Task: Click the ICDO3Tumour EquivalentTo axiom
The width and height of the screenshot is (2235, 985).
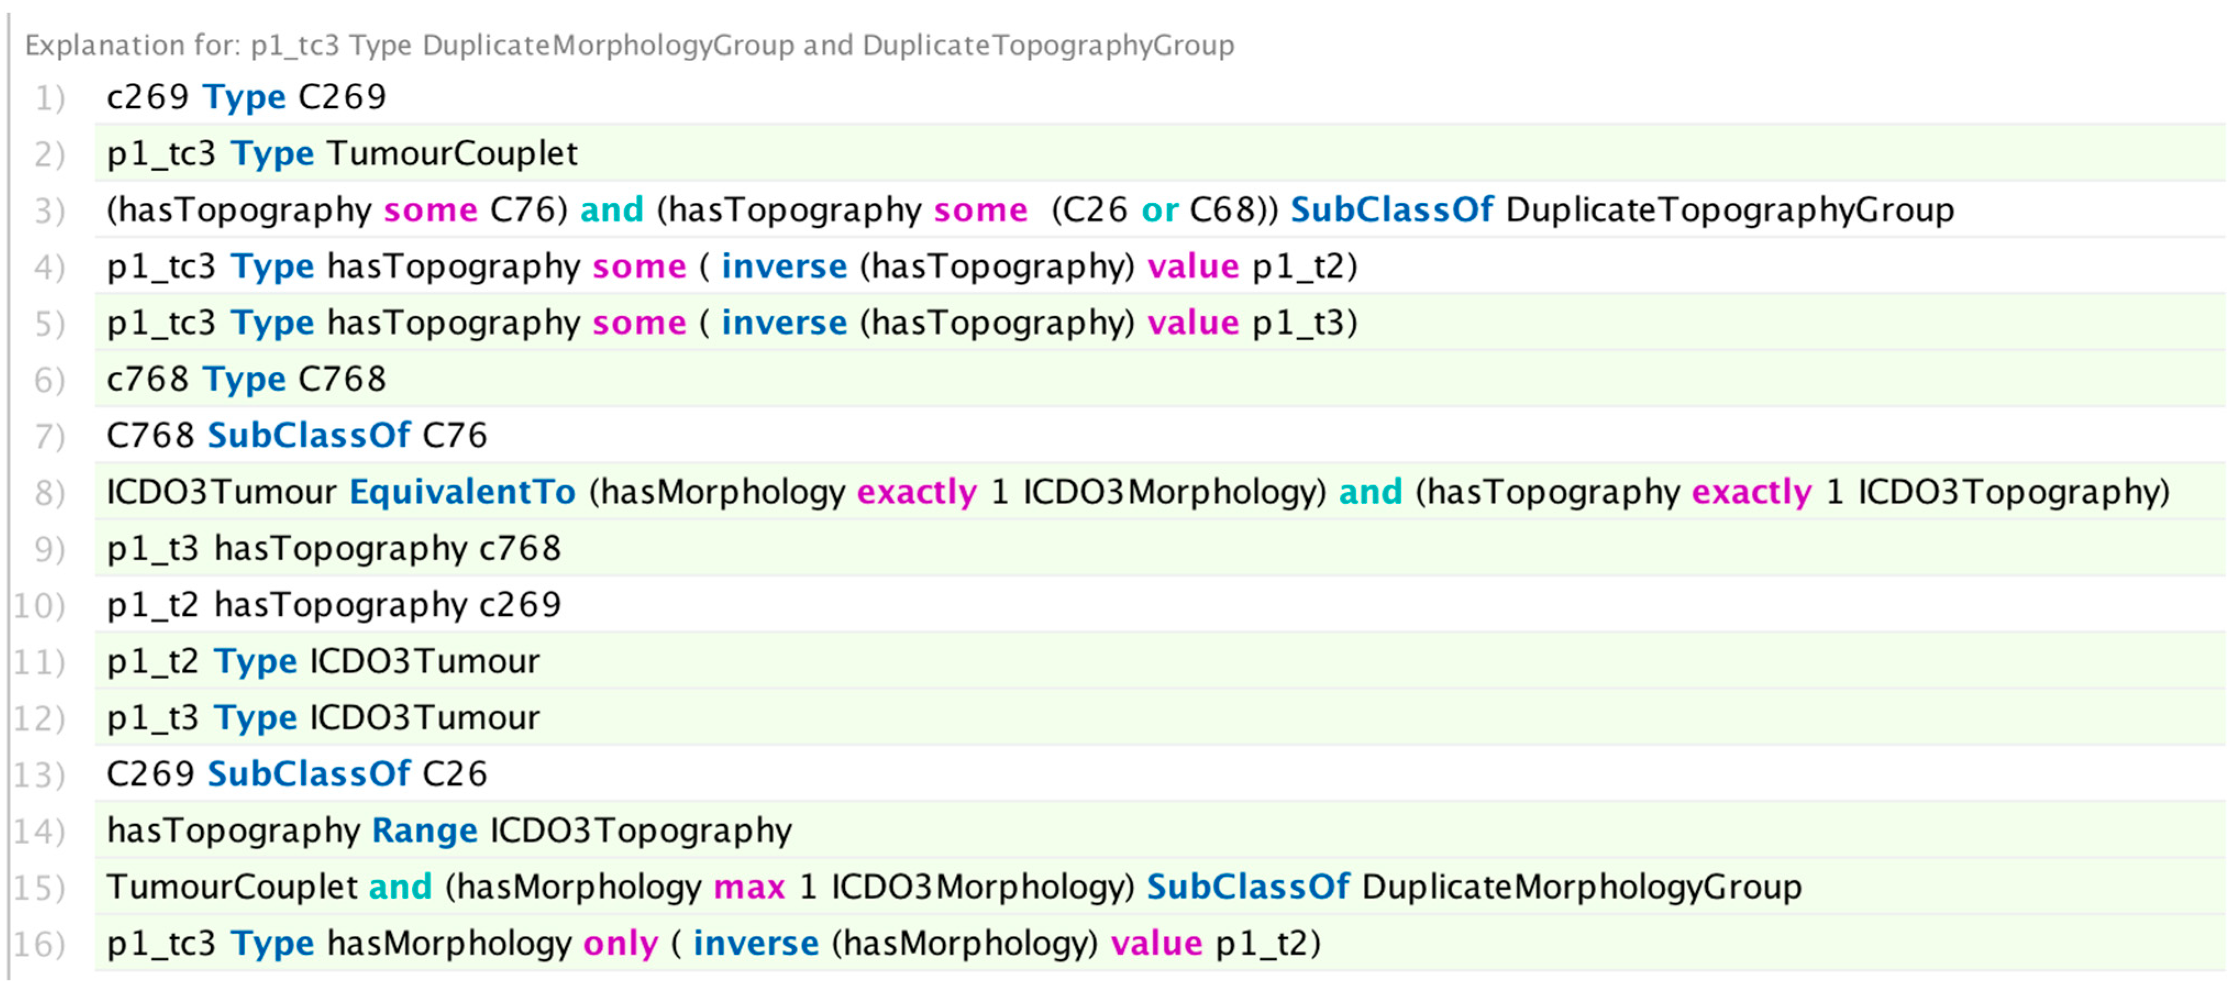Action: click(1159, 492)
